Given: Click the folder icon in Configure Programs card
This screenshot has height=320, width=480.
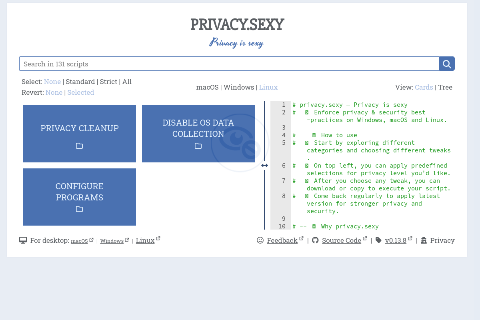Looking at the screenshot, I should pos(80,209).
